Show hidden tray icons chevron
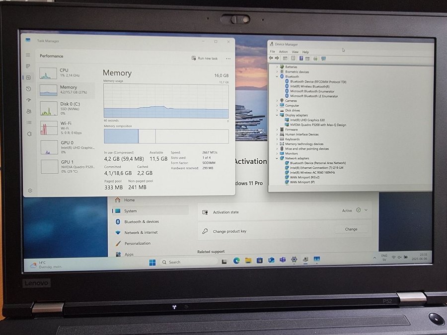This screenshot has height=335, width=447. pos(374,258)
